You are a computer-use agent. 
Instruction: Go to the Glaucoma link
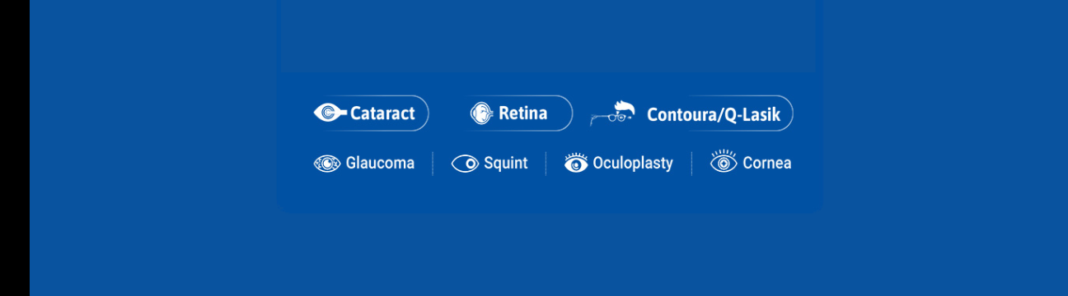click(x=380, y=163)
